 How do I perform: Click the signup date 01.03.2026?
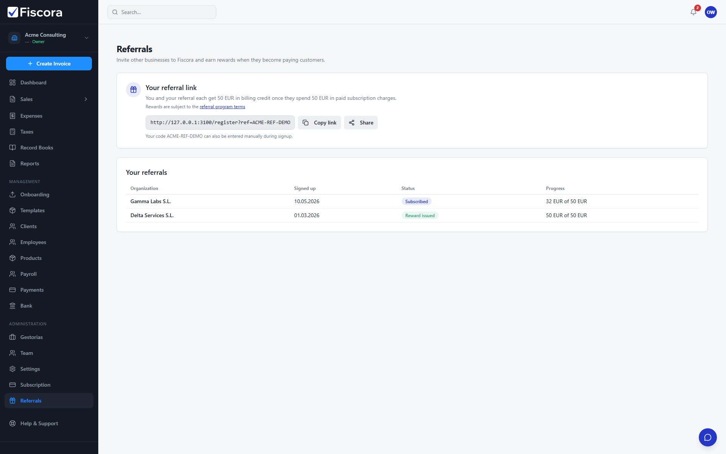(x=307, y=215)
